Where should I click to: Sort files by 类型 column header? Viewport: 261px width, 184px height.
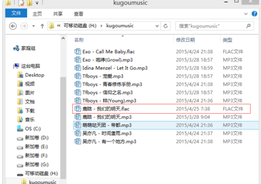tap(228, 40)
